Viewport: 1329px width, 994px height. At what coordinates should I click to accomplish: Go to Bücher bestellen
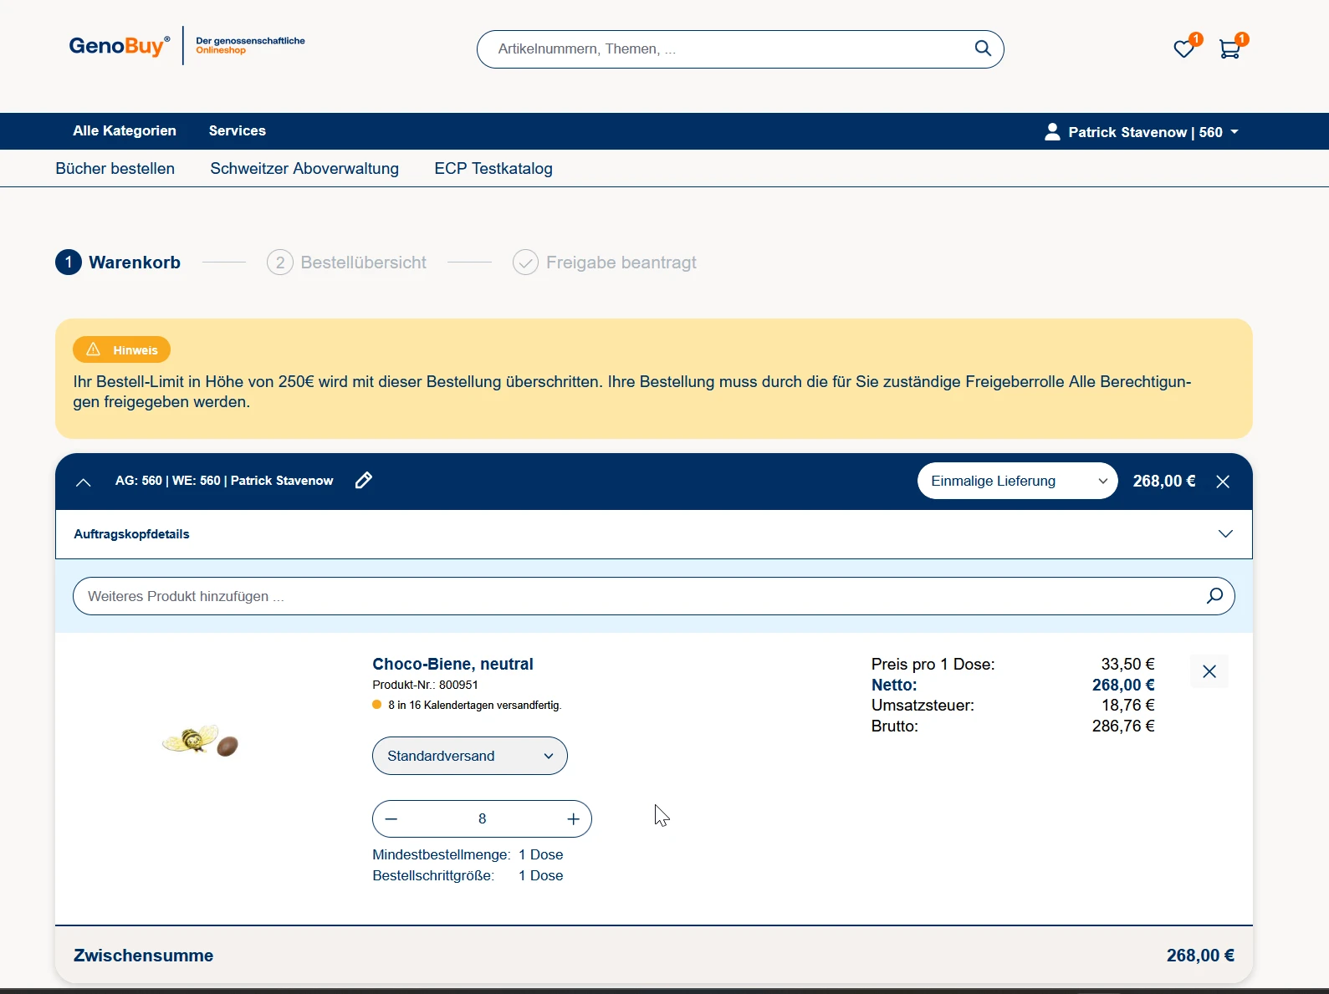point(115,169)
